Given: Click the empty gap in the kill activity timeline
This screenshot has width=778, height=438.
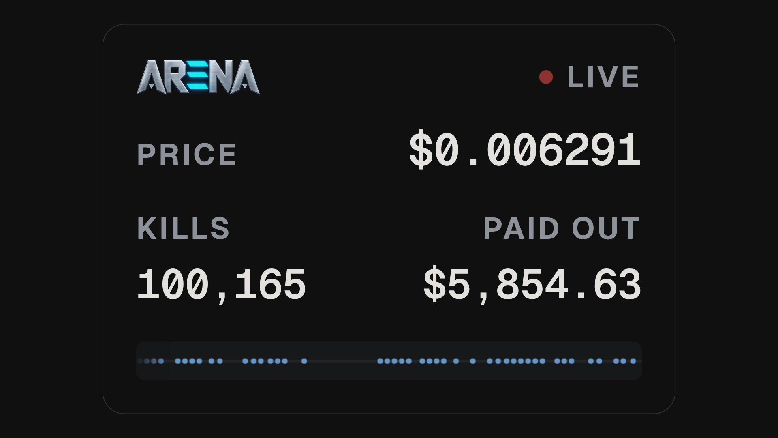Looking at the screenshot, I should point(342,361).
